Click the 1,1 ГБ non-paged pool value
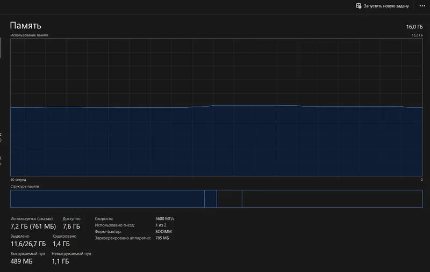 [60, 261]
